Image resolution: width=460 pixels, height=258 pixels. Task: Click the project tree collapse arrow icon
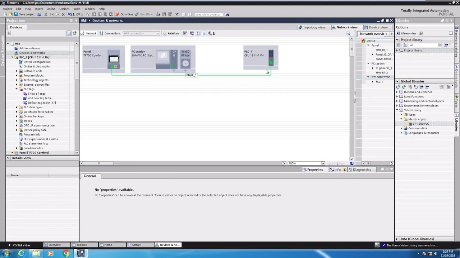(76, 20)
